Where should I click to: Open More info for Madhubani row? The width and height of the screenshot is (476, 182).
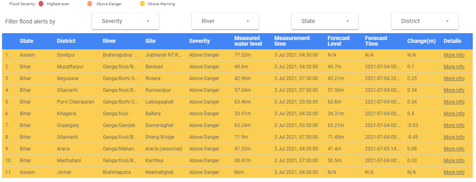coord(454,161)
